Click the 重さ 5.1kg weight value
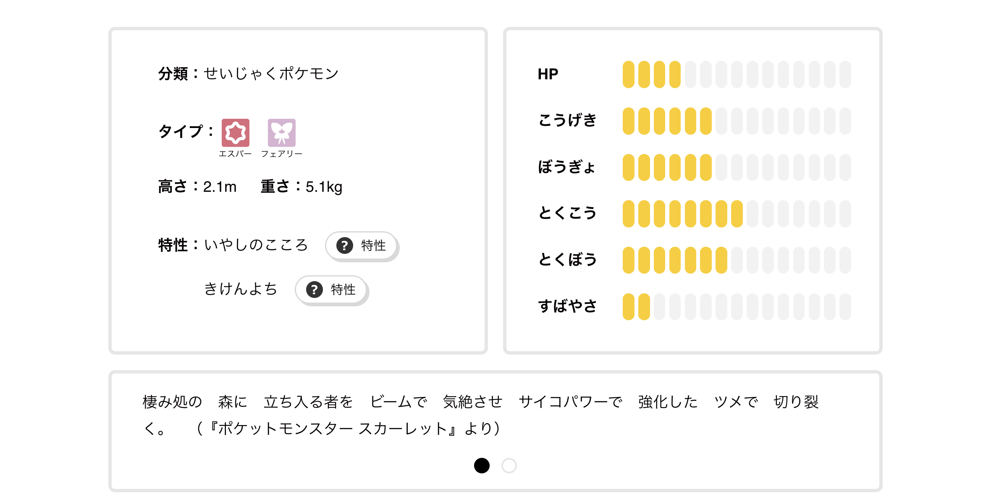991x504 pixels. tap(324, 187)
